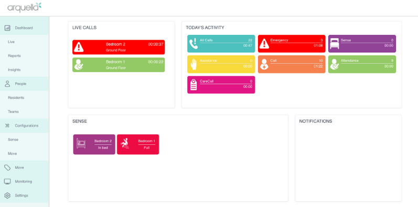Click the People person icon in sidebar
This screenshot has width=418, height=207.
pos(7,84)
